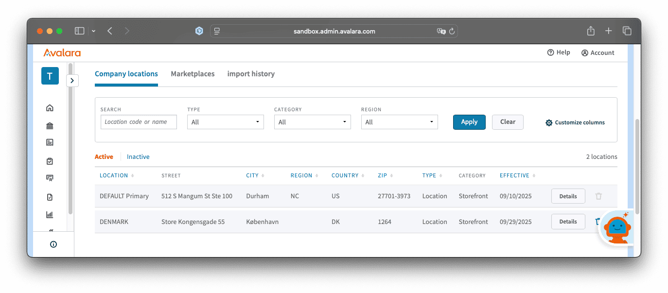Open the Category filter dropdown
Screen dimensions: 668x293
312,122
